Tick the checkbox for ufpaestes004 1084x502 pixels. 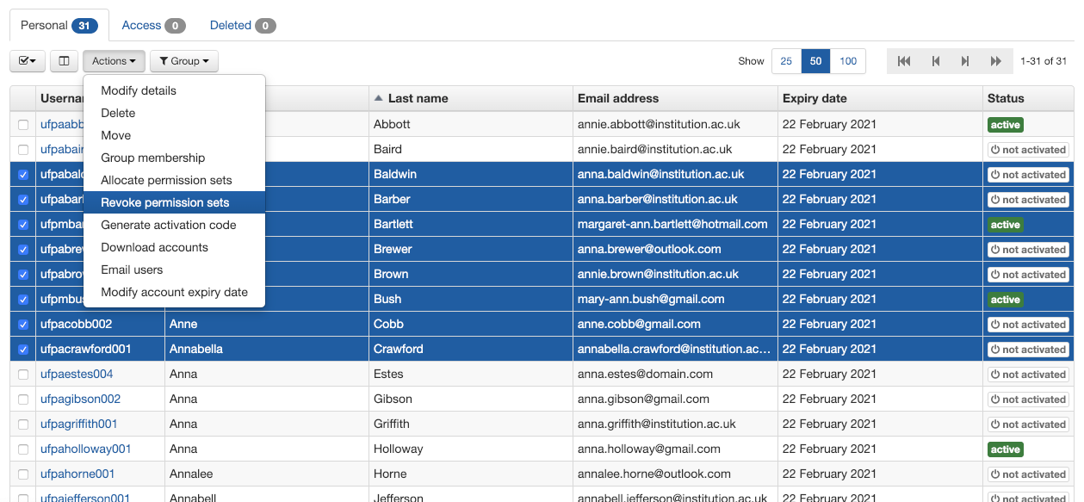click(x=22, y=374)
